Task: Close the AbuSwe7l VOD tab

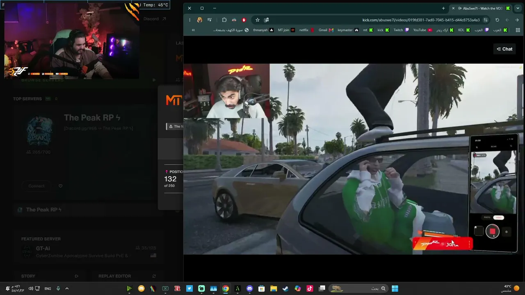Action: (453, 8)
